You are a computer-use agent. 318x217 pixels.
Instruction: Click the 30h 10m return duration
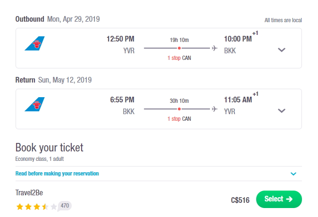179,101
